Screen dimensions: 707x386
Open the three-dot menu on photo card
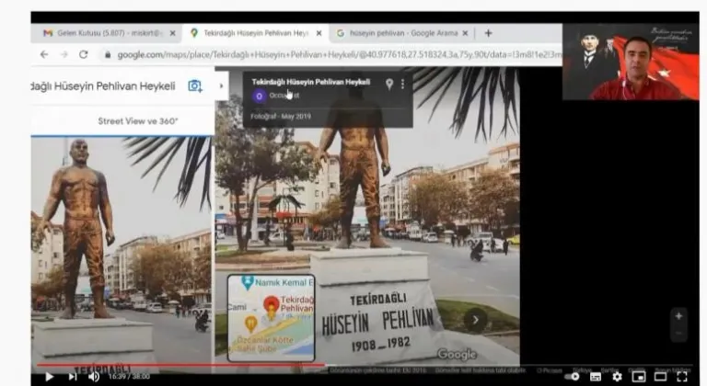click(x=402, y=84)
